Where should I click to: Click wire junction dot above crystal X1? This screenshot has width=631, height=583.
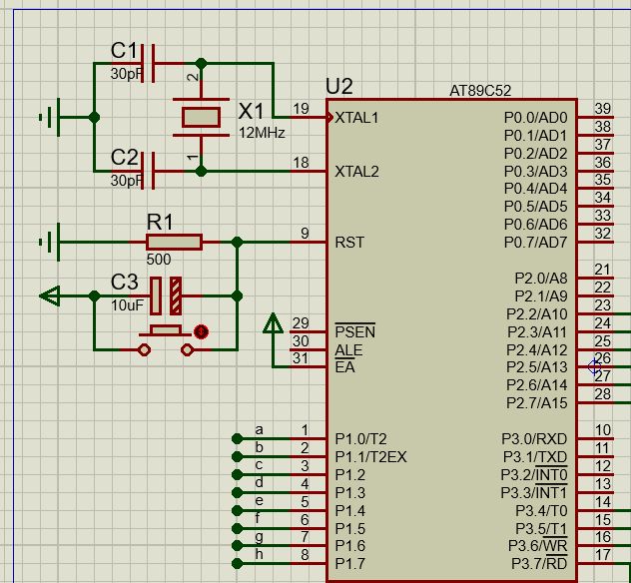201,64
